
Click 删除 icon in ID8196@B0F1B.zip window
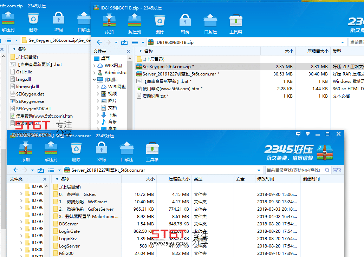tap(160, 20)
